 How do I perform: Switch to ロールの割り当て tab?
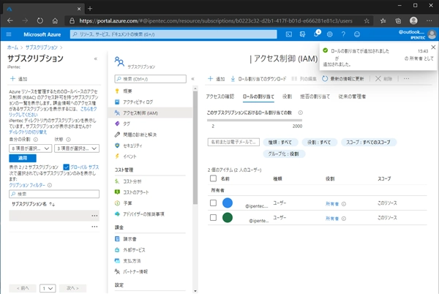pos(258,97)
